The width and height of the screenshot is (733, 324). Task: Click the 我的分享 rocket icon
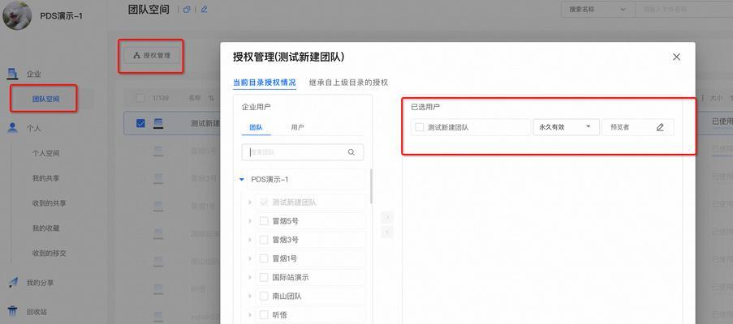pyautogui.click(x=13, y=283)
